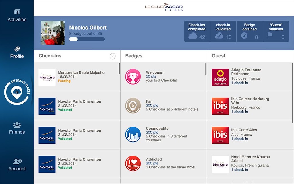Click the Guest column header
The height and width of the screenshot is (184, 294).
pyautogui.click(x=218, y=56)
